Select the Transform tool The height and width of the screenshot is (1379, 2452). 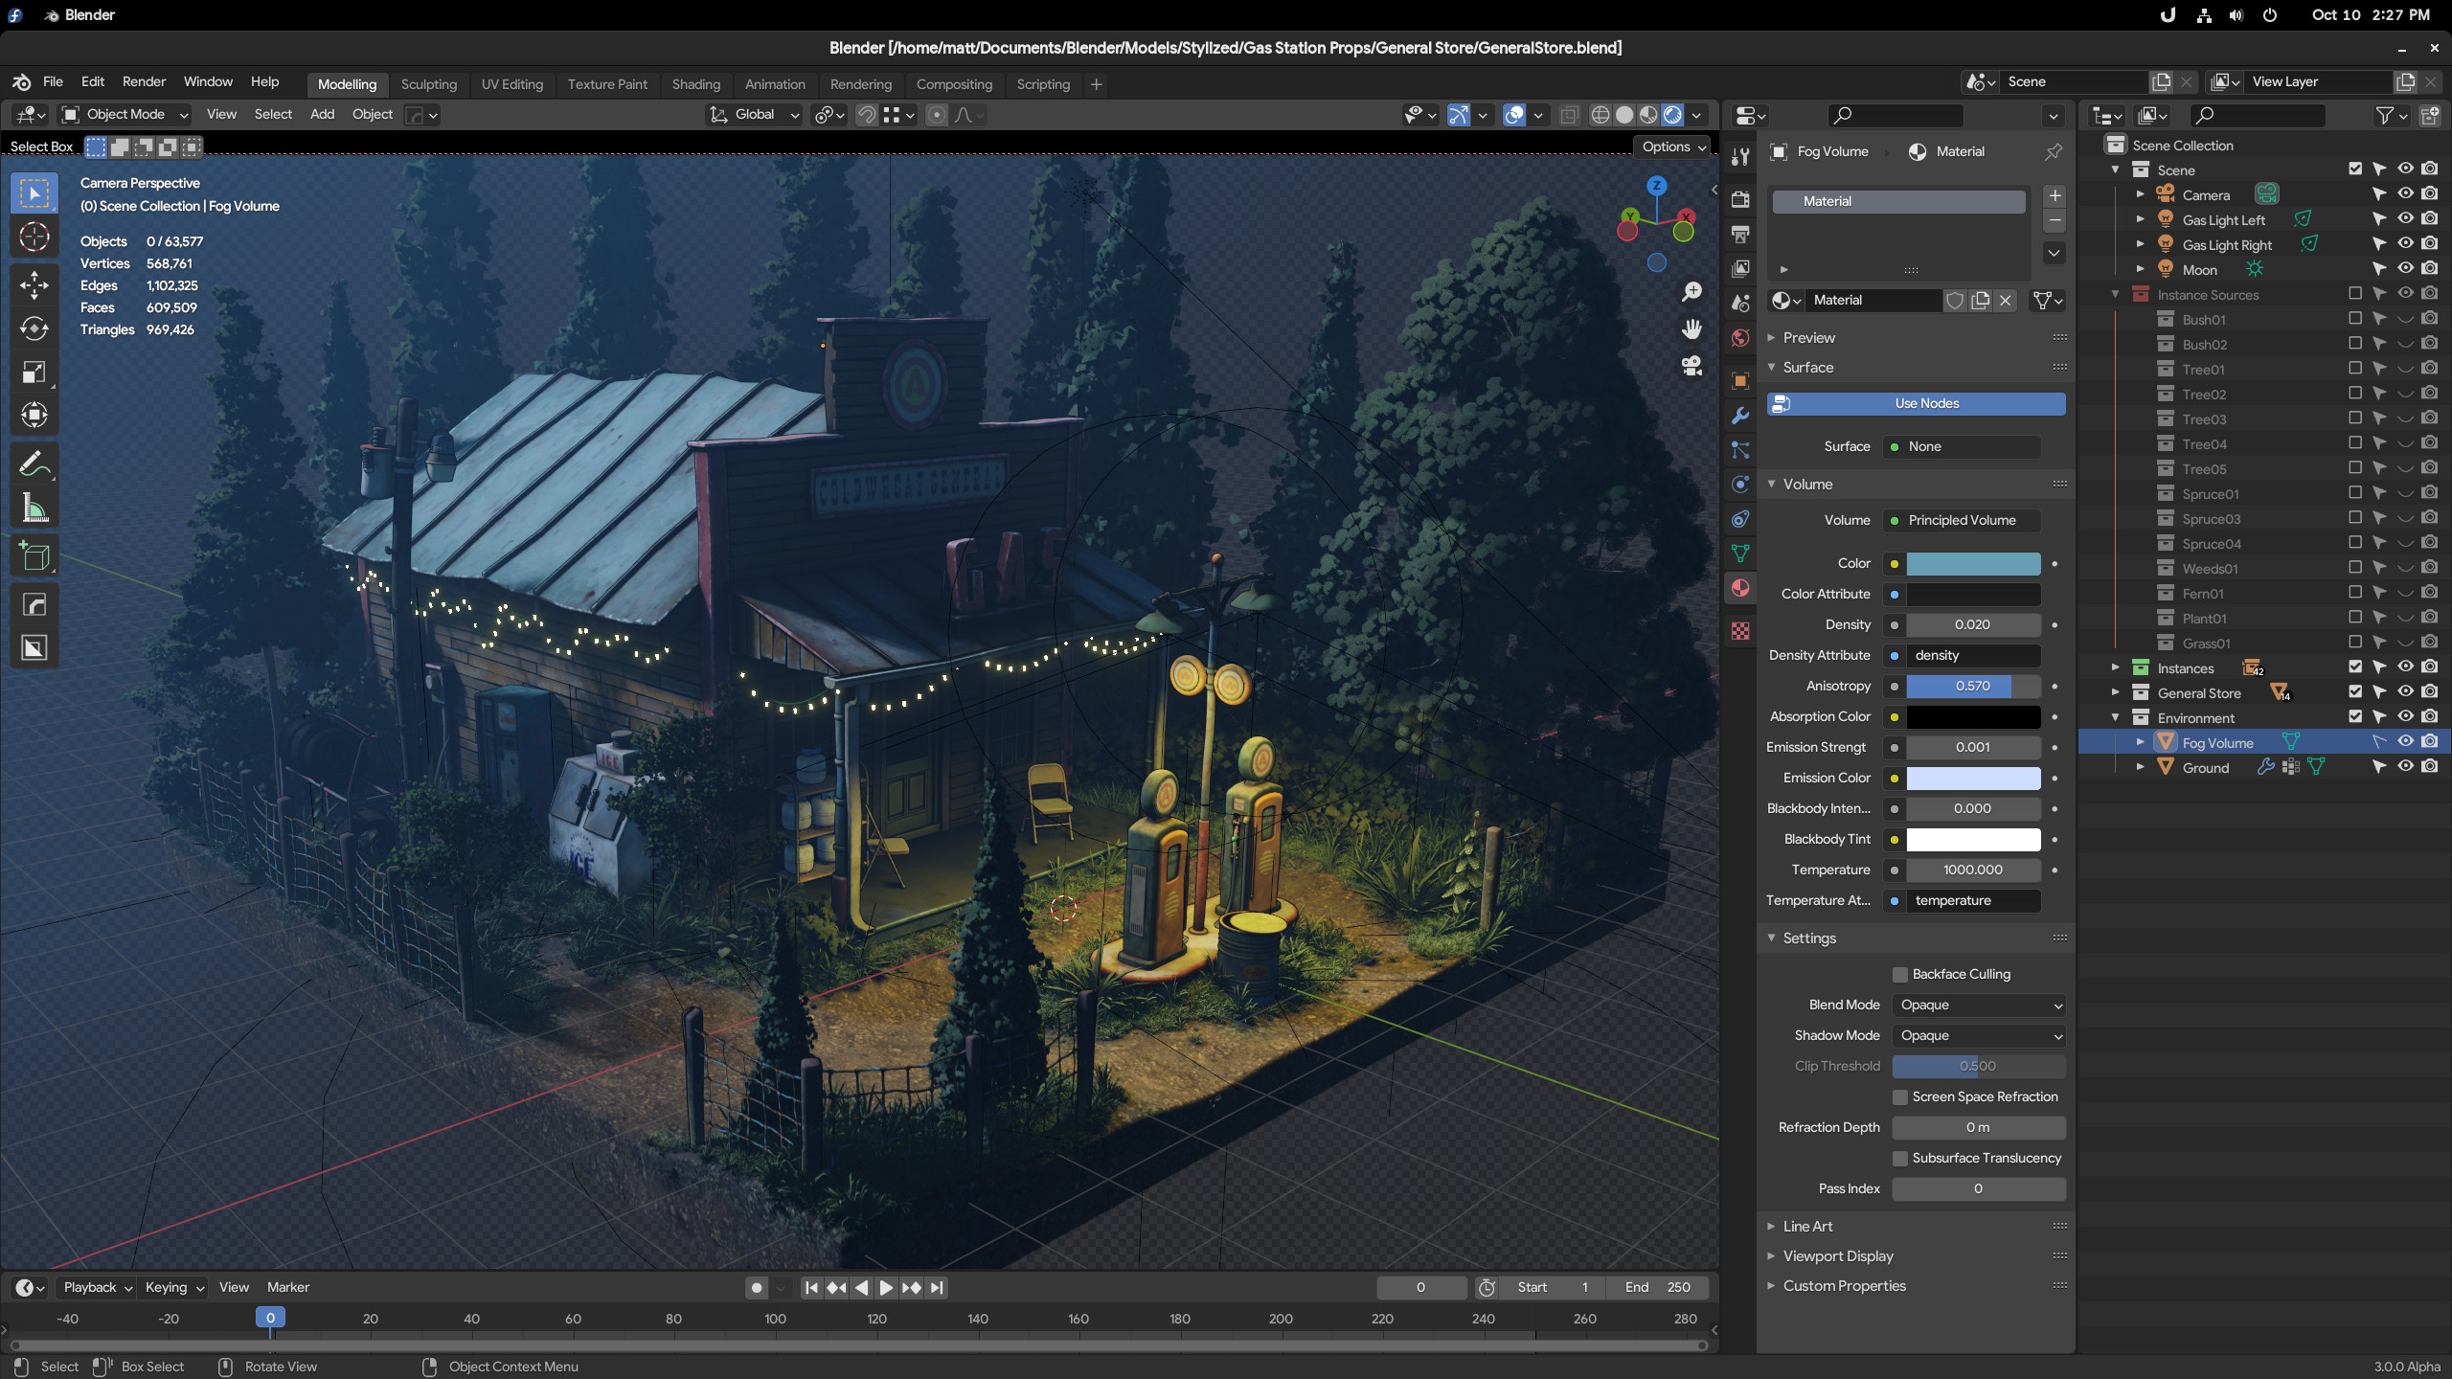point(34,415)
